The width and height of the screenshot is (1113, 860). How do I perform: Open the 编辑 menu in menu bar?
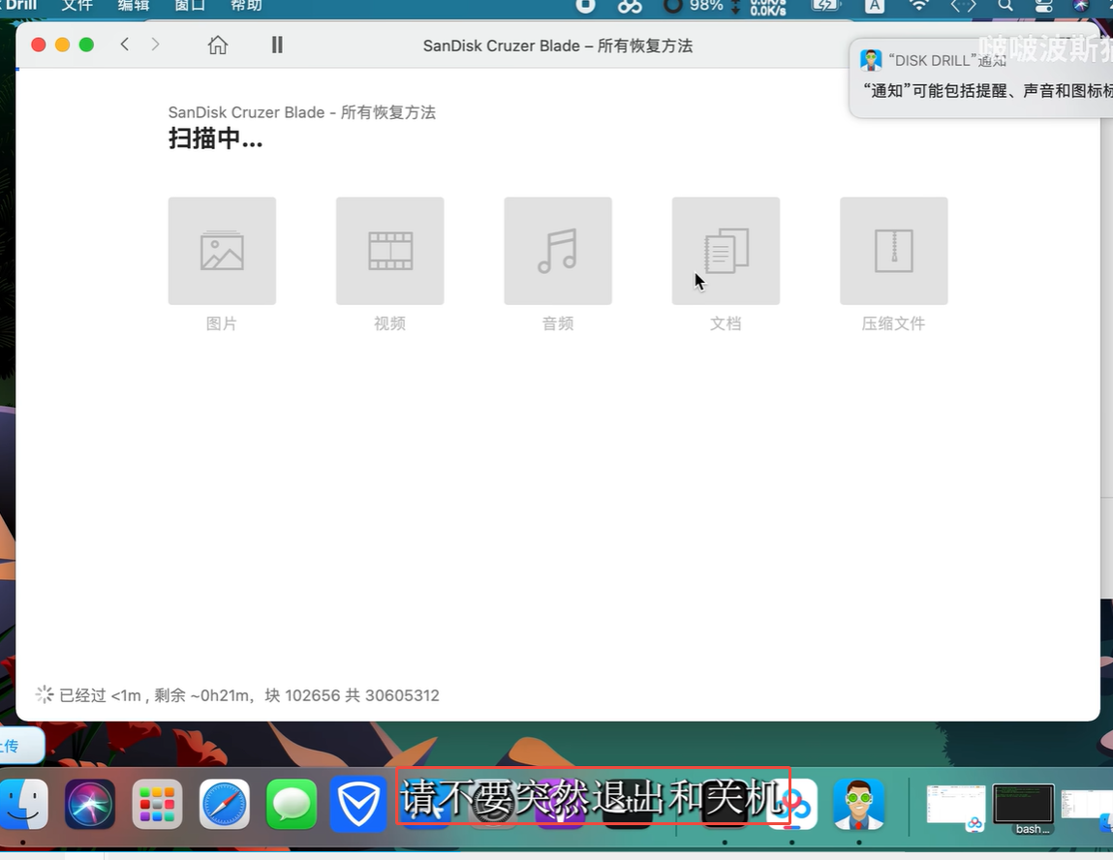(x=134, y=6)
